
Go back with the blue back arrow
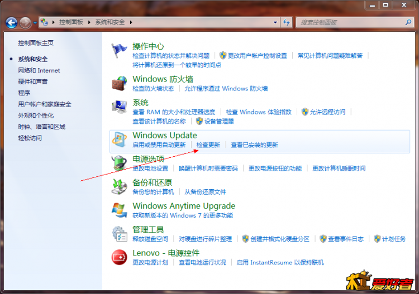point(12,23)
